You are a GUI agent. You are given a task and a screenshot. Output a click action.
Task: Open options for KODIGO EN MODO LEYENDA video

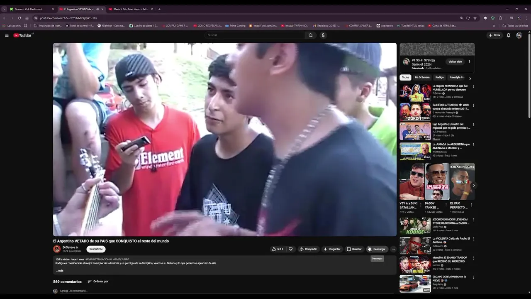point(473,220)
